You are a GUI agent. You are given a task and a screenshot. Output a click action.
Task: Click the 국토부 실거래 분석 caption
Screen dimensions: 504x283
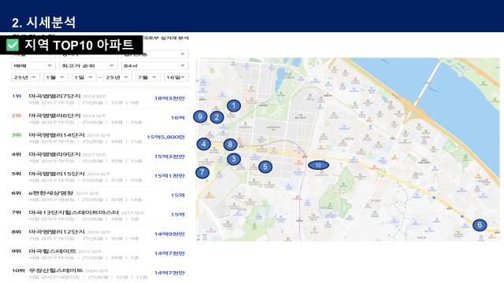165,38
